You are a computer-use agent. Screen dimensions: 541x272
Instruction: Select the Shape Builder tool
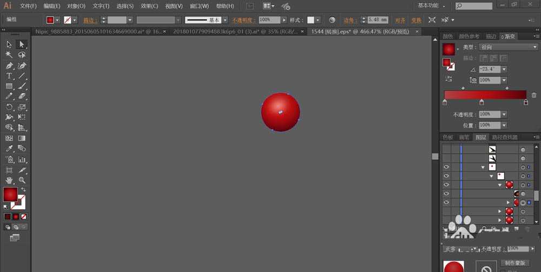pos(9,127)
